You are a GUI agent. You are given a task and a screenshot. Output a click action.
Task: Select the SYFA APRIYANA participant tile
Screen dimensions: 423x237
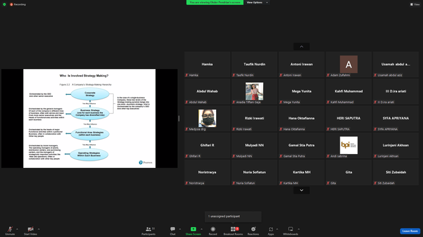click(x=396, y=118)
